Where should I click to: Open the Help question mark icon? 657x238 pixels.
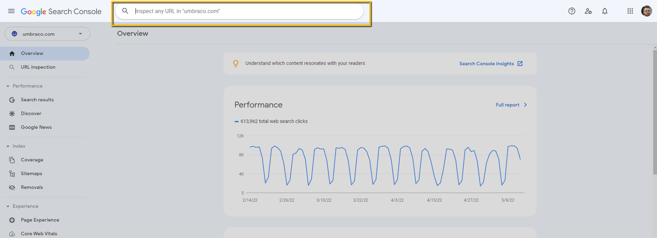(572, 11)
